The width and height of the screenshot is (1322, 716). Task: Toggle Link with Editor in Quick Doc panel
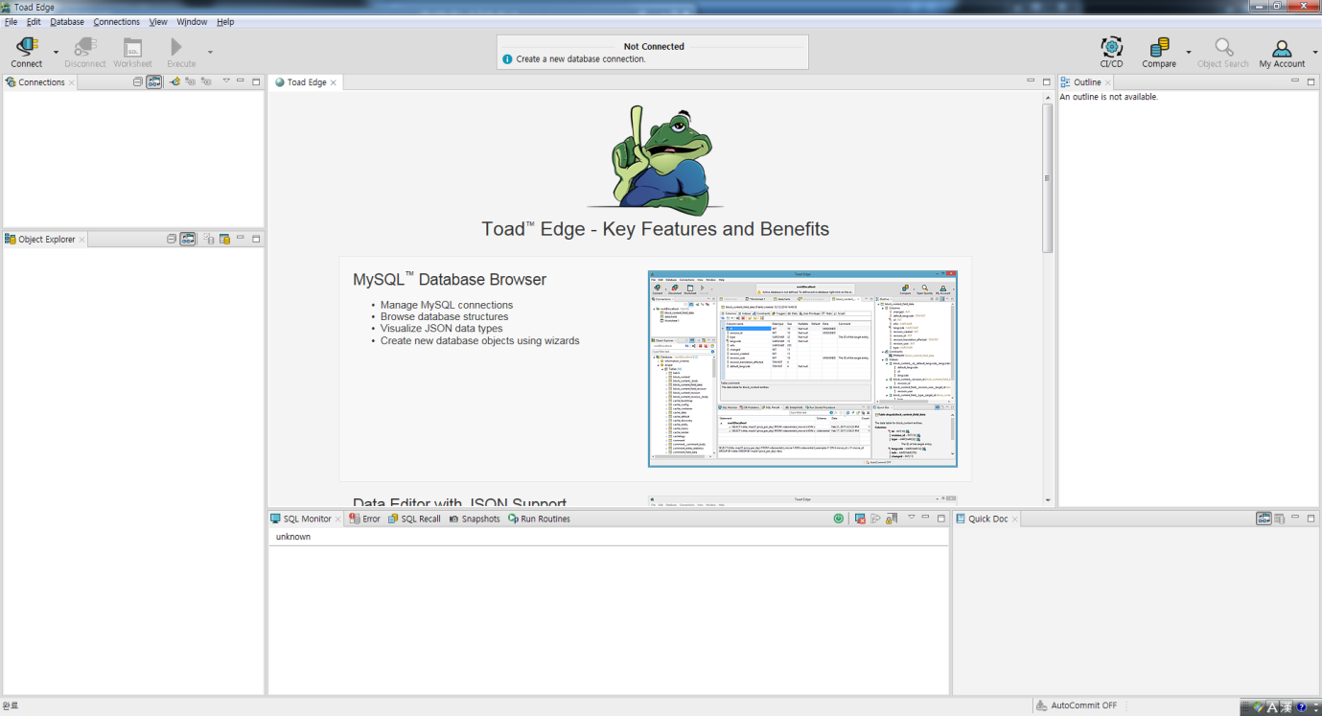click(x=1264, y=519)
